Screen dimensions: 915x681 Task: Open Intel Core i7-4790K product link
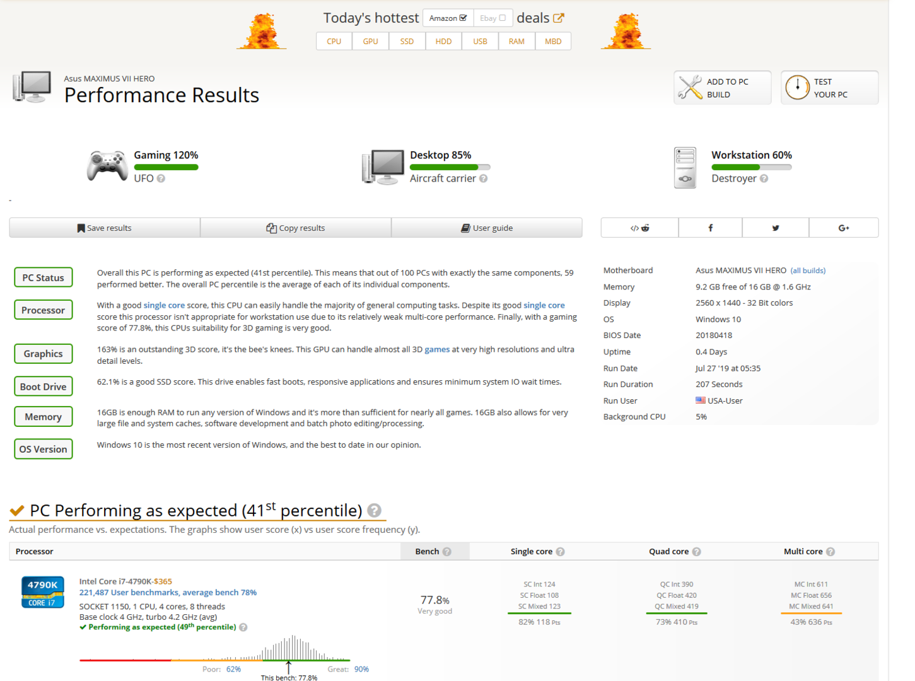point(125,581)
